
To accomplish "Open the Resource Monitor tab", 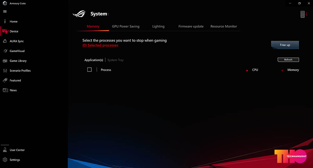I will pyautogui.click(x=223, y=26).
